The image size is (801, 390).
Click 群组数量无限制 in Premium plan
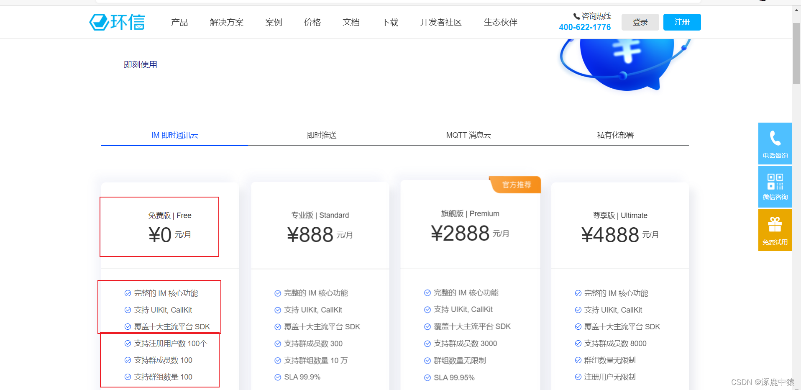coord(460,361)
